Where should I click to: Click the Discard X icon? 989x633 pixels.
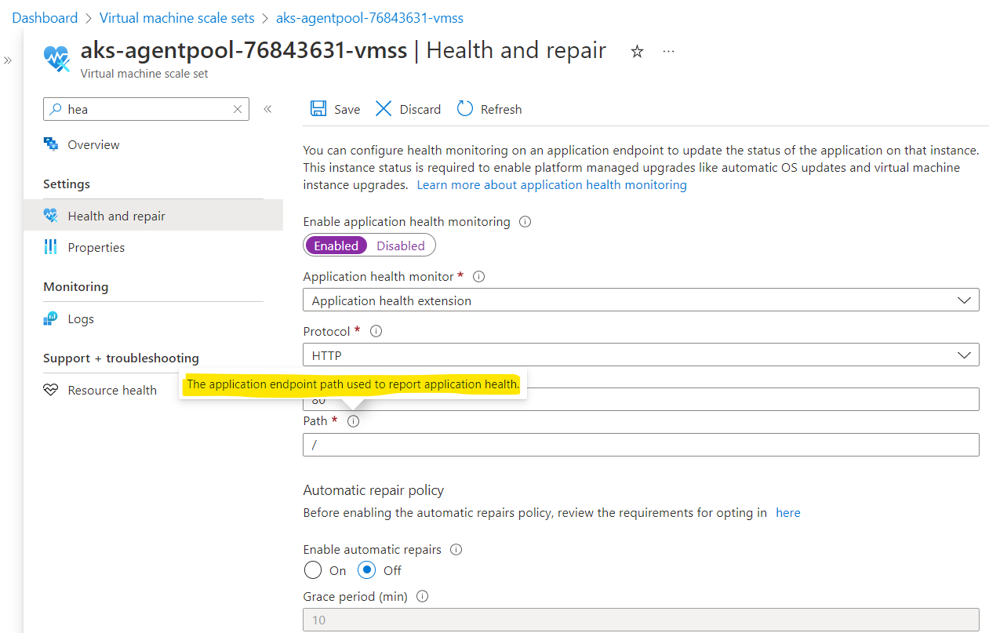tap(383, 109)
